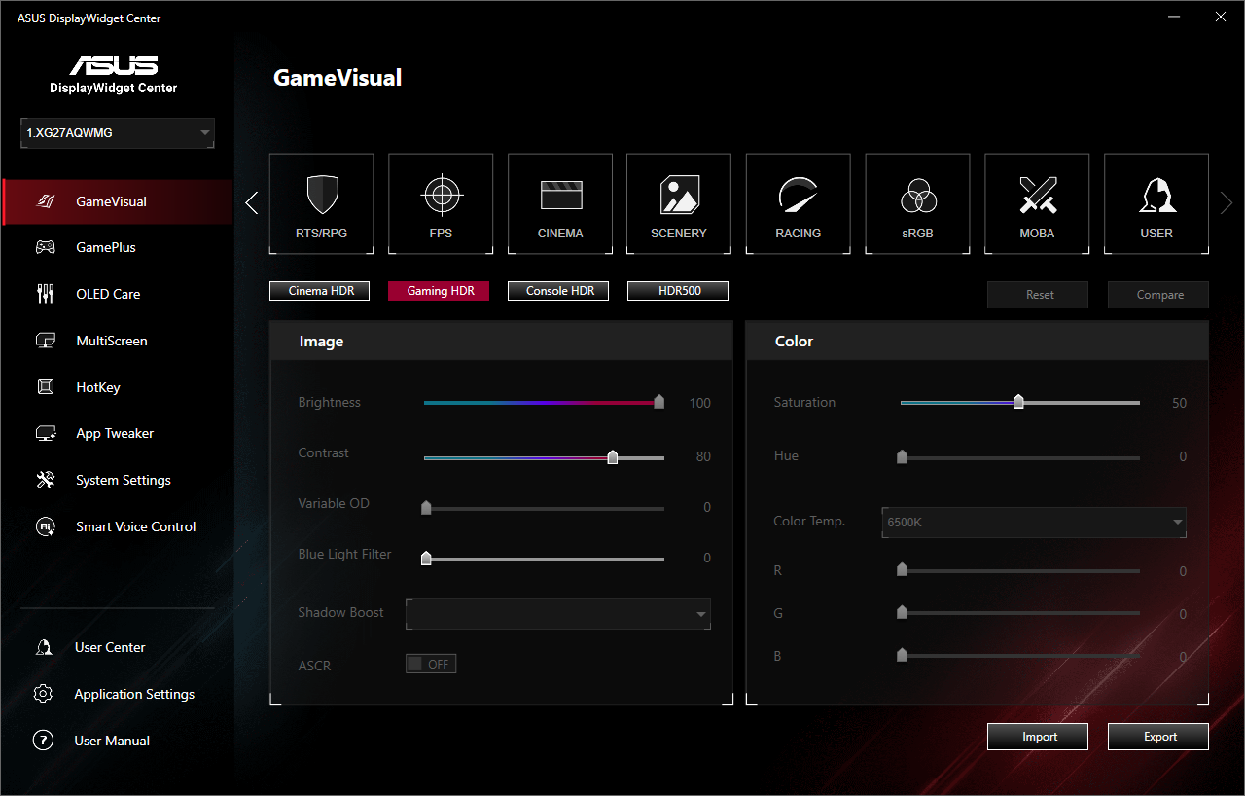The height and width of the screenshot is (796, 1245).
Task: Select the Cinema clapperboard mode
Action: [560, 203]
